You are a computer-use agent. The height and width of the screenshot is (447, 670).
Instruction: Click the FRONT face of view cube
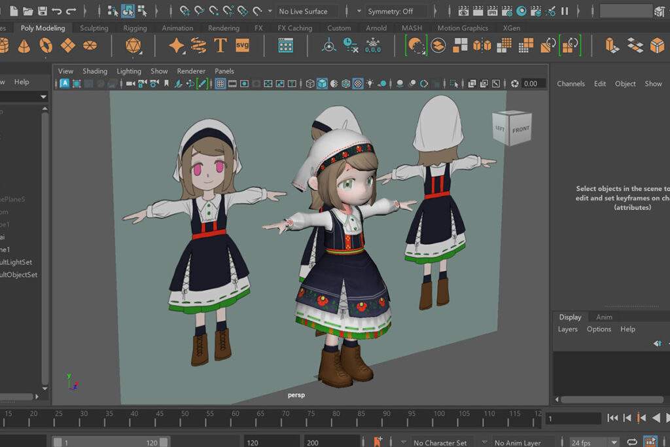(x=521, y=130)
